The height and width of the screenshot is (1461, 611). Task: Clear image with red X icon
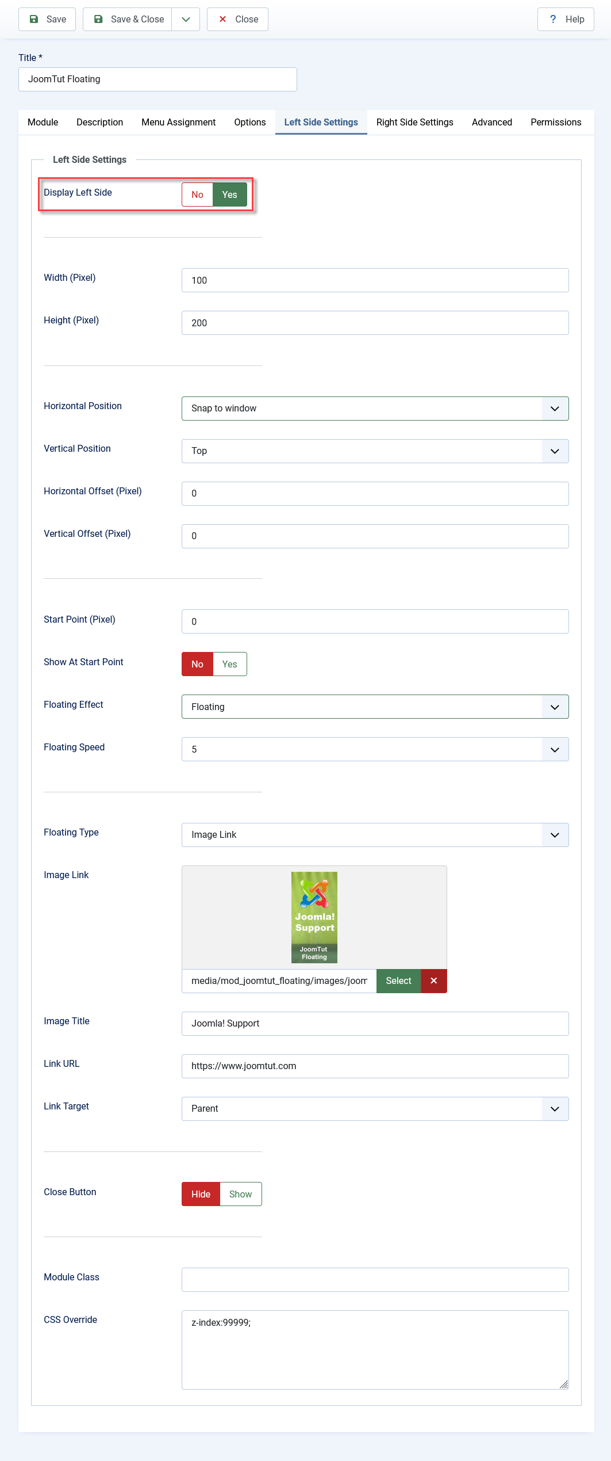434,981
